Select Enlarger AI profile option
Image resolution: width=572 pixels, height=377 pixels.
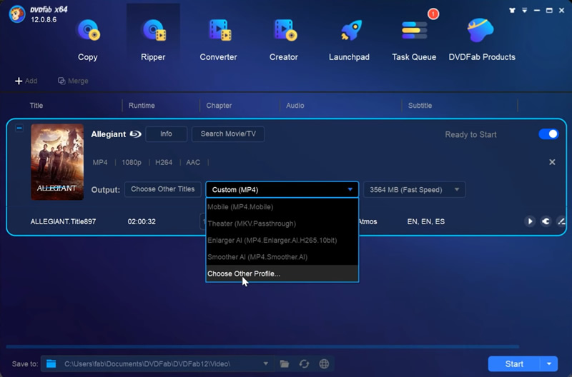(x=282, y=241)
